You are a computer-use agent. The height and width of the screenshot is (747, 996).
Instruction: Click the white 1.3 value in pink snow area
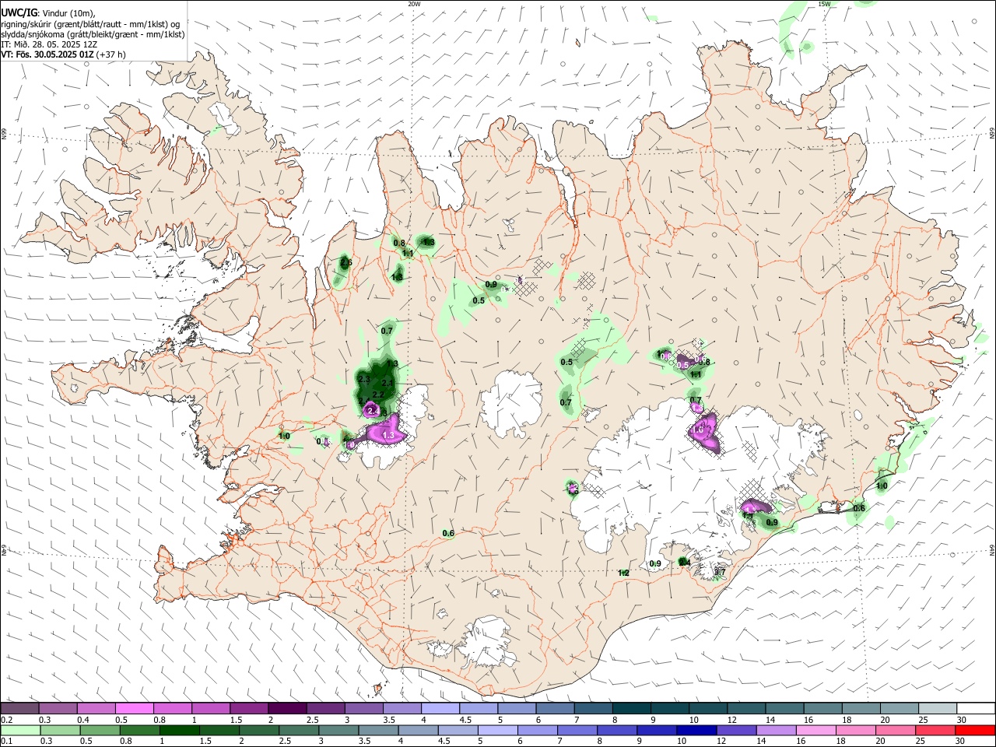[388, 436]
